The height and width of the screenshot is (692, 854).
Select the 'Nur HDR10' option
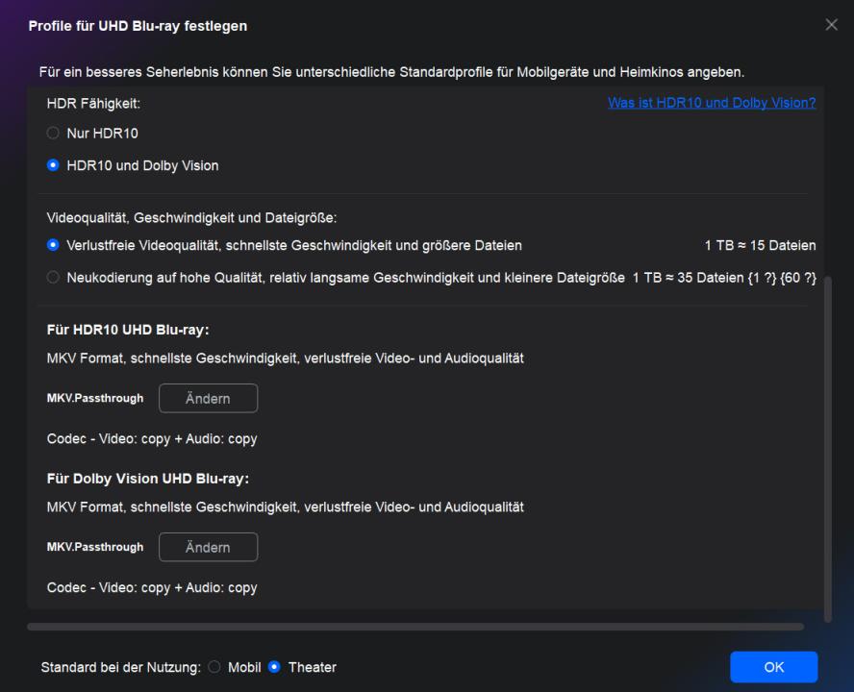click(54, 134)
